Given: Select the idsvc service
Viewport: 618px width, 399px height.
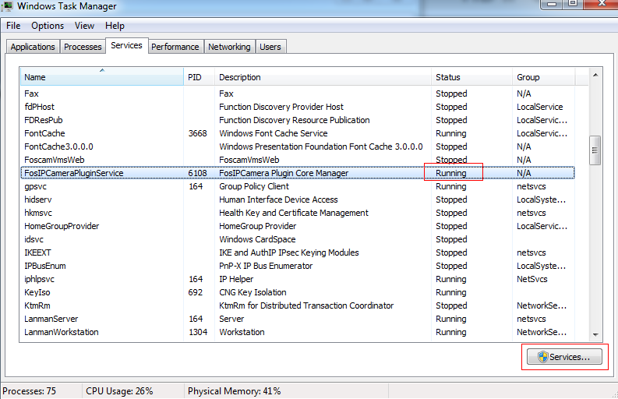Looking at the screenshot, I should pyautogui.click(x=34, y=239).
